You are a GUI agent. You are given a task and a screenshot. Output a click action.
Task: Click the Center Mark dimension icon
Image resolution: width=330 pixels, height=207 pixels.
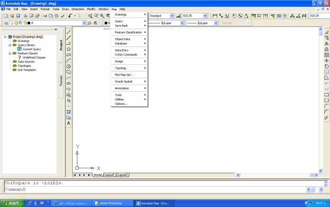[285, 16]
